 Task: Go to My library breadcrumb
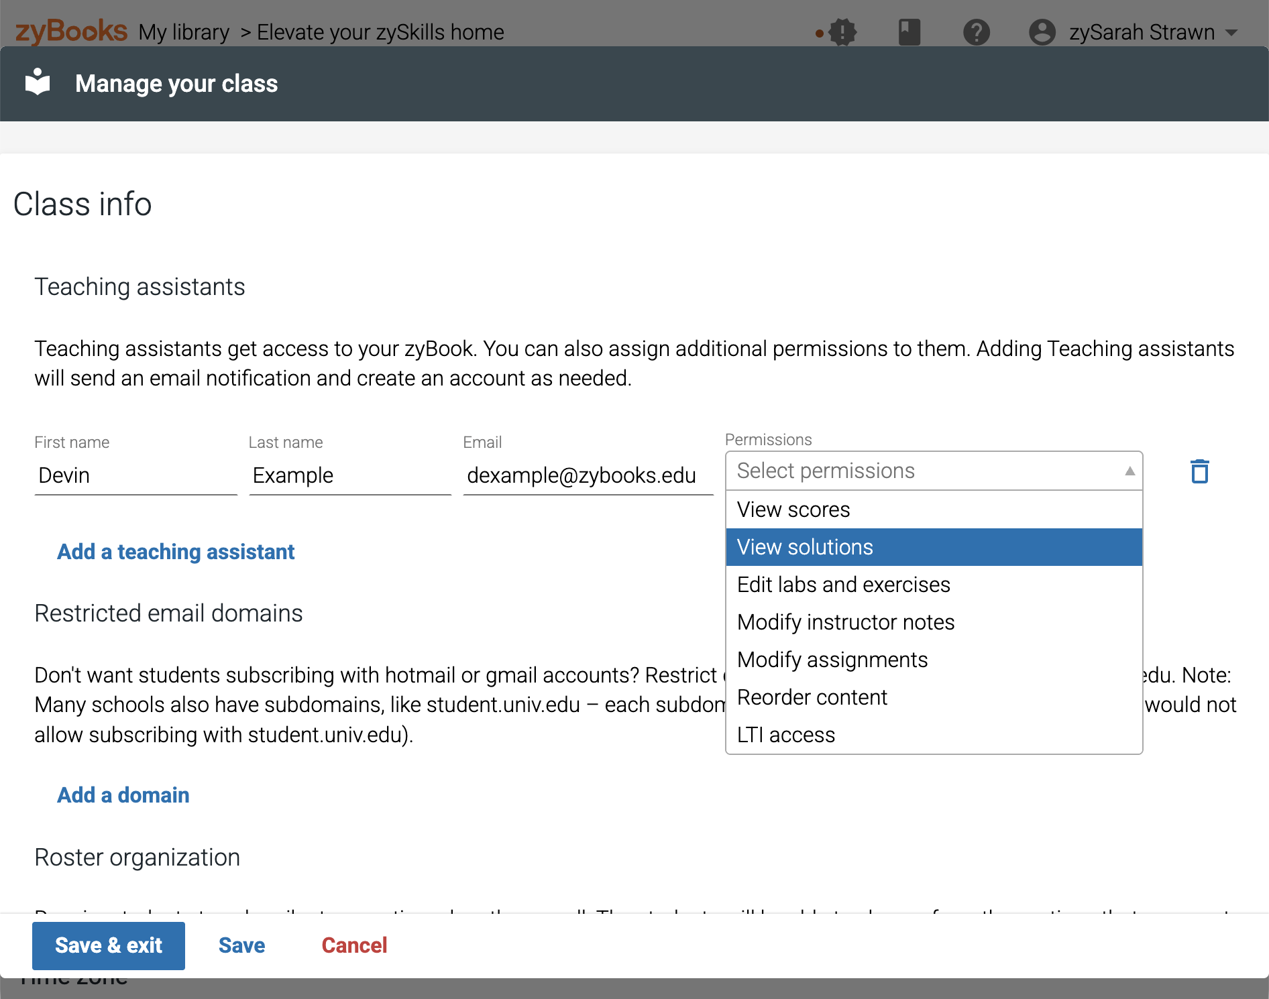(184, 32)
